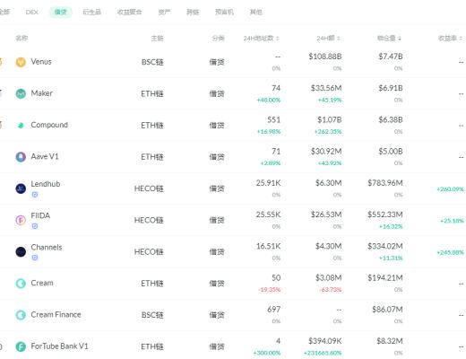Click Maker 24H volume $33.56M
The width and height of the screenshot is (466, 359).
(x=326, y=88)
